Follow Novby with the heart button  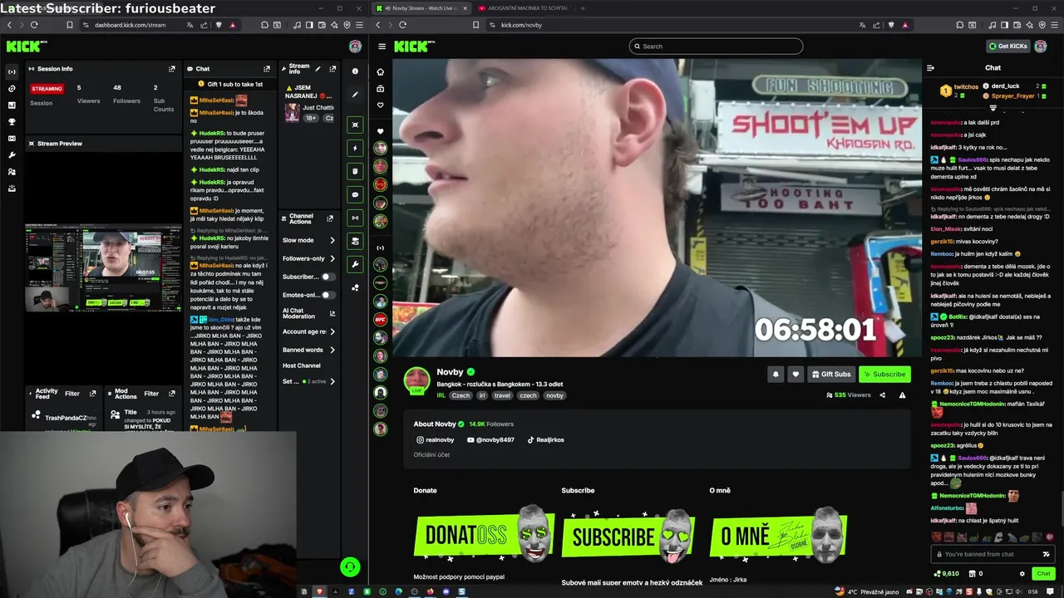[796, 375]
